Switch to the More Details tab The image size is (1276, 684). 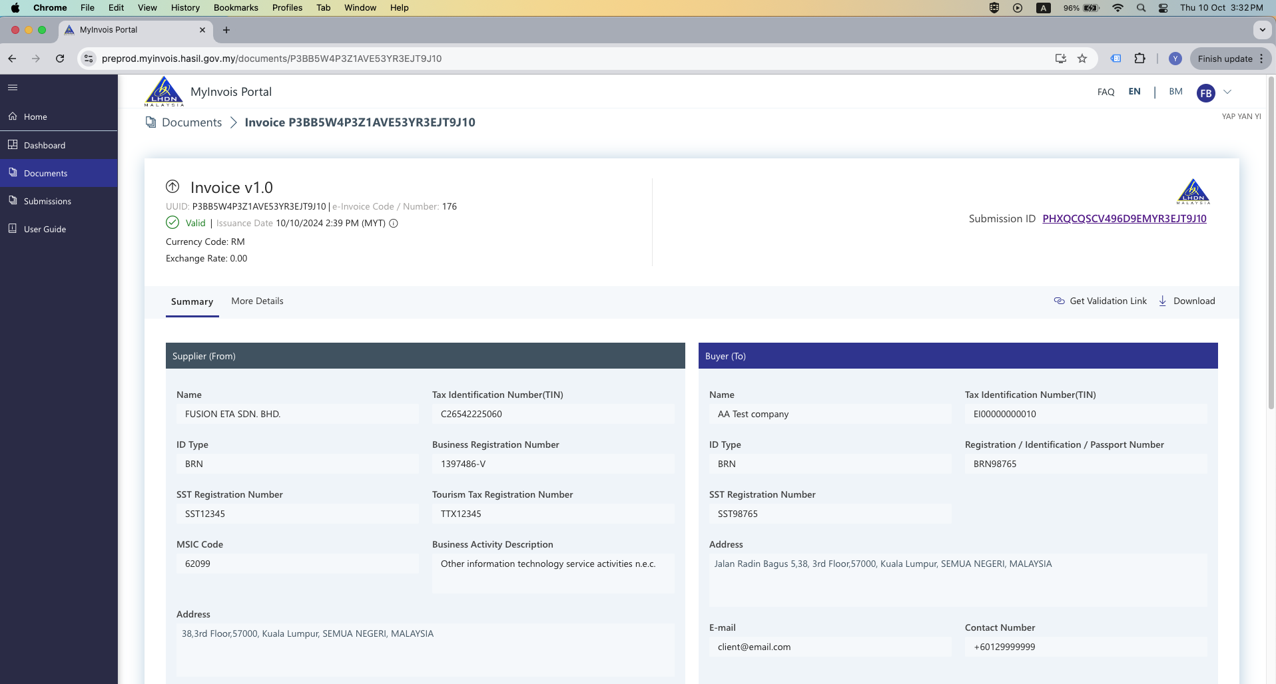pos(257,301)
